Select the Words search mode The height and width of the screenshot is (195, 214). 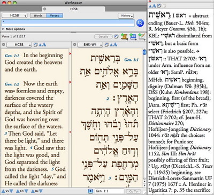pyautogui.click(x=38, y=15)
